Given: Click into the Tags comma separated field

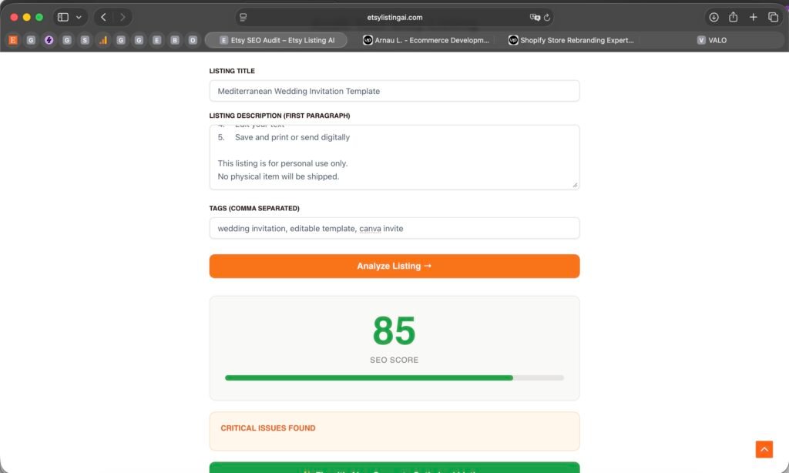Looking at the screenshot, I should (394, 228).
